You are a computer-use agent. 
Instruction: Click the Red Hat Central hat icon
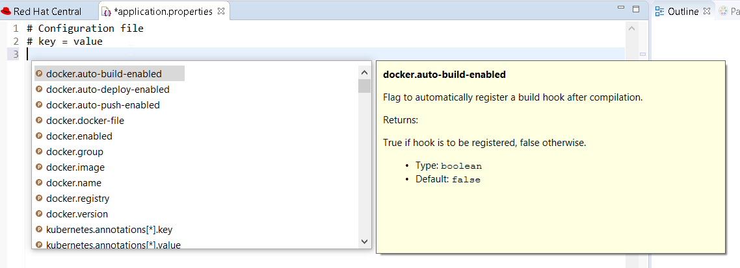(x=6, y=11)
